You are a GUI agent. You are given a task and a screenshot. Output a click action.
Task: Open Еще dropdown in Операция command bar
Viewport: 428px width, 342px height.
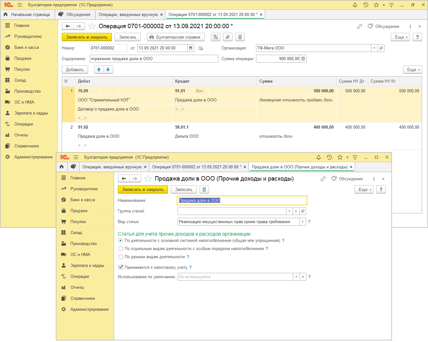[x=400, y=37]
